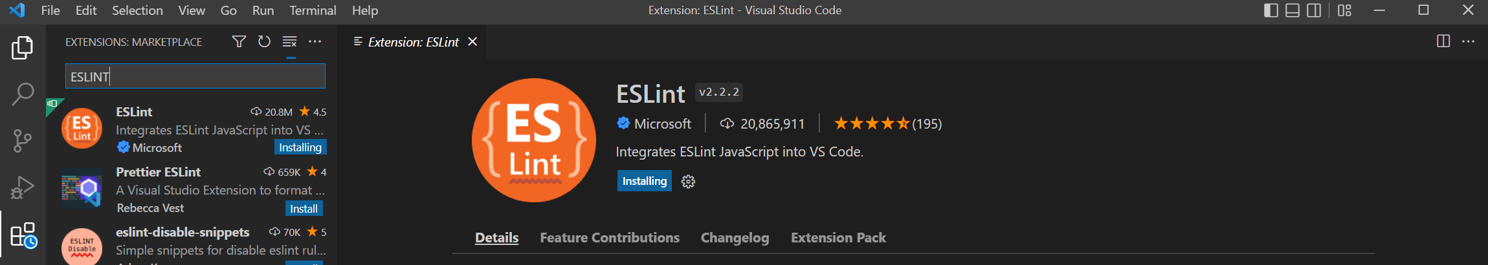Click Install for Prettier ESLint
1488x265 pixels.
tap(304, 208)
